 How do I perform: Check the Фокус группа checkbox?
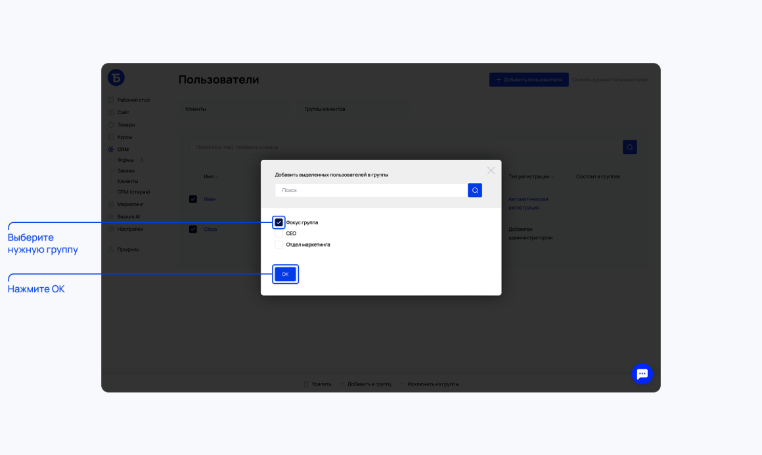[x=279, y=222]
